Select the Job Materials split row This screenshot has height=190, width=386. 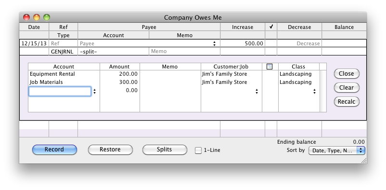pos(174,82)
